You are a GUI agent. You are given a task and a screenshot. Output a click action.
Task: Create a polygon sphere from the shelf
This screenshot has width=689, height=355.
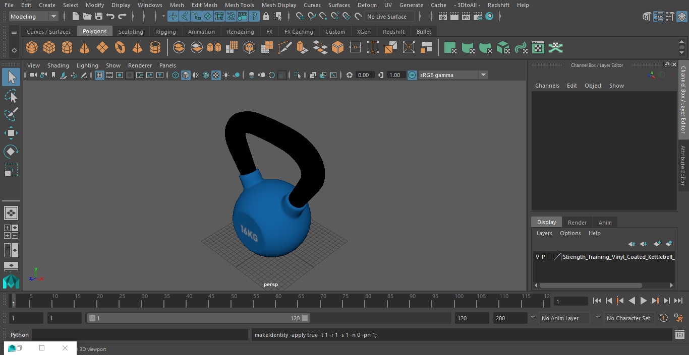pyautogui.click(x=32, y=48)
